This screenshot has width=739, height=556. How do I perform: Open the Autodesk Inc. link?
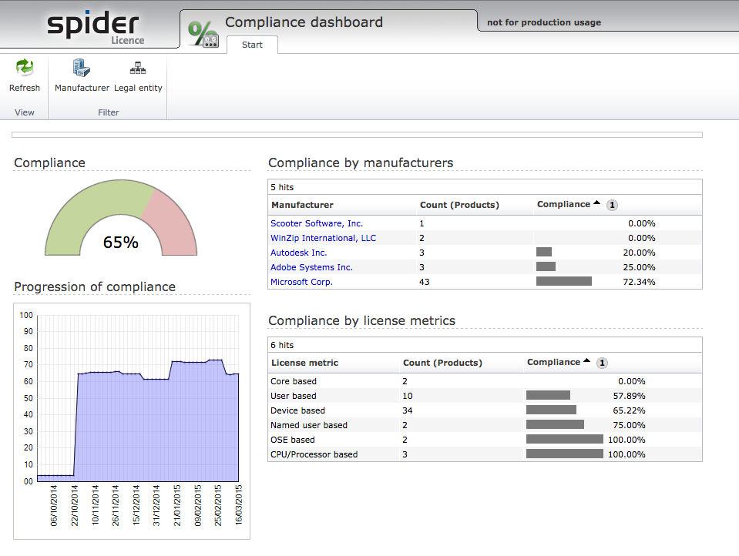(x=298, y=253)
